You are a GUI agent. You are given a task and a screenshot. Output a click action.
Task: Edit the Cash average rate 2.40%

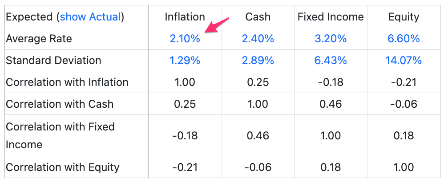(x=258, y=39)
